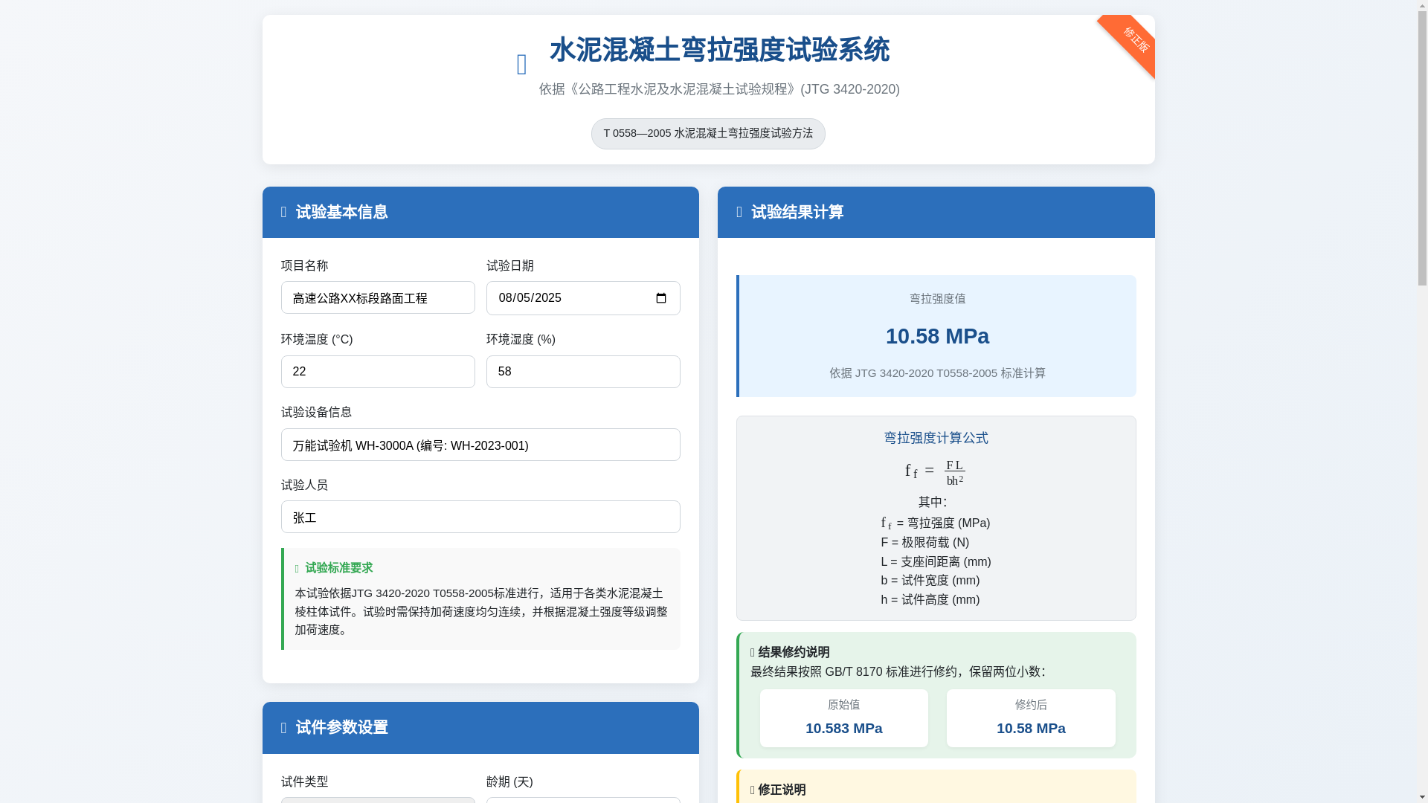Click the icon before 试验基本信息 heading
Image resolution: width=1428 pixels, height=803 pixels.
(x=283, y=213)
